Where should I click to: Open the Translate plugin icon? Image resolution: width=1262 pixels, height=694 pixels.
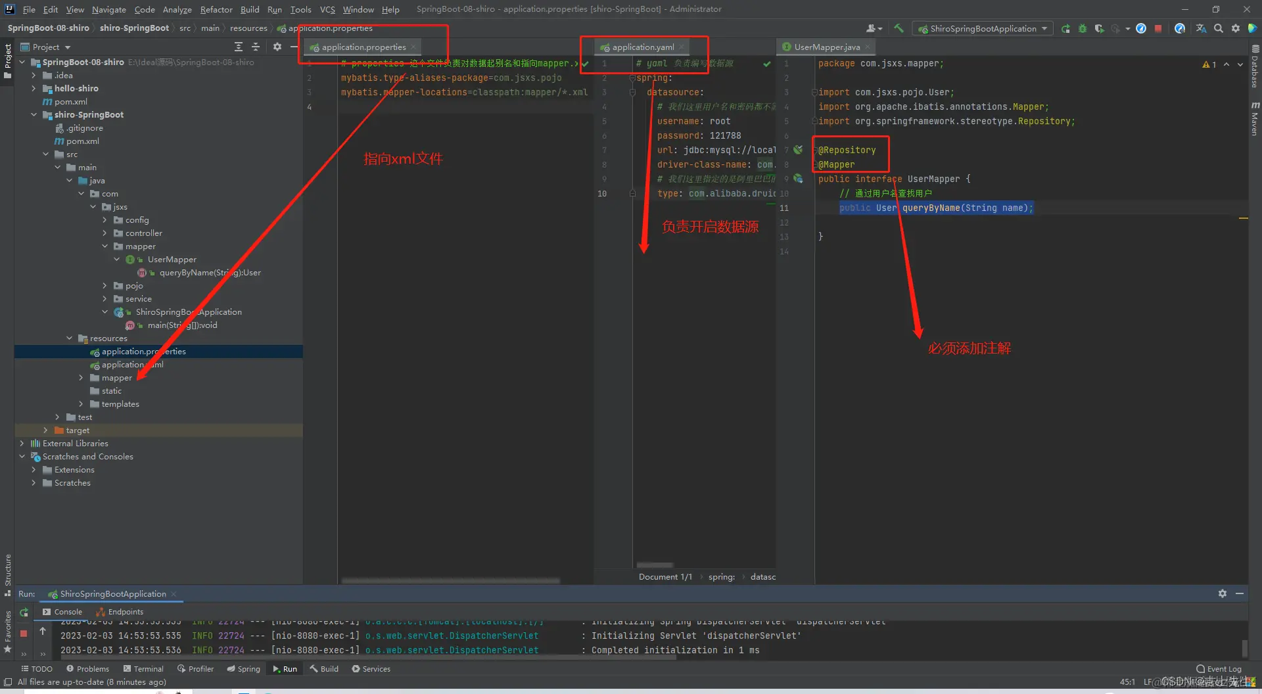pos(1201,28)
